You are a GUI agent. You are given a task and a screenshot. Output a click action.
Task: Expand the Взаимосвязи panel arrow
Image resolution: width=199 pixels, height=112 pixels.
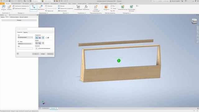point(48,13)
